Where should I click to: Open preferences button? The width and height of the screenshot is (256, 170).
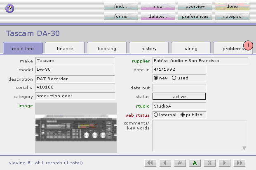point(195,17)
